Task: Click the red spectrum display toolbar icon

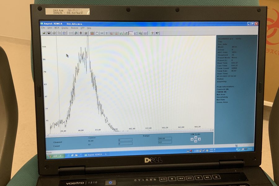Action: tap(92, 33)
